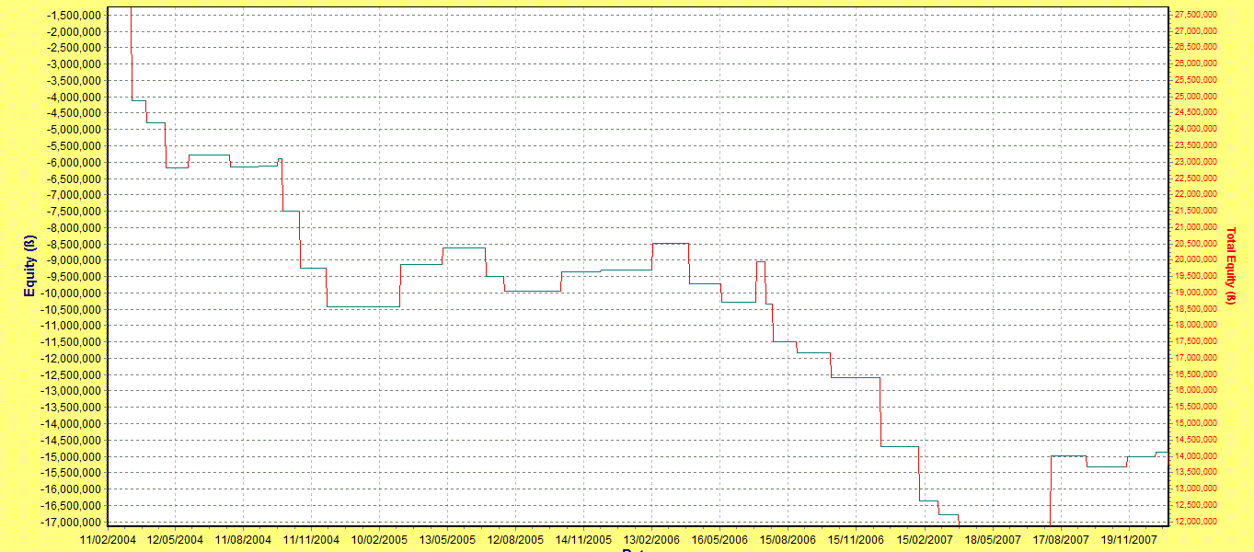Viewport: 1254px width, 552px height.
Task: Click the 11/02/2004 date label
Action: [109, 539]
